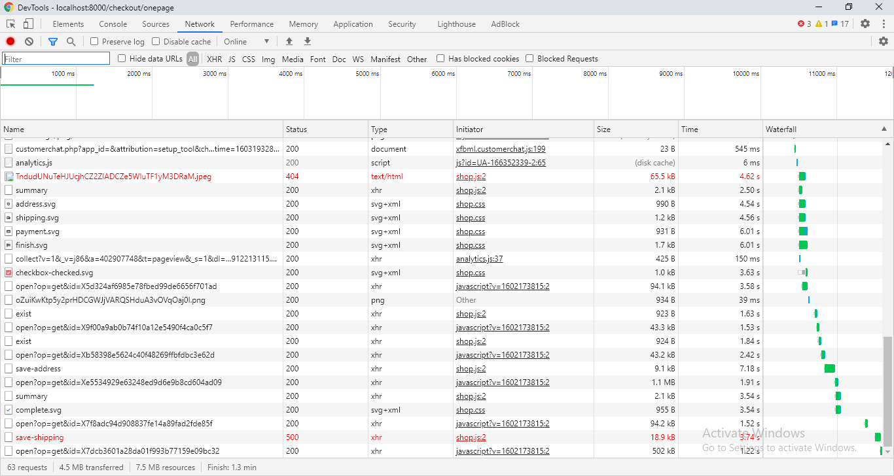Open the Lighthouse tab
This screenshot has height=476, width=894.
coord(457,24)
